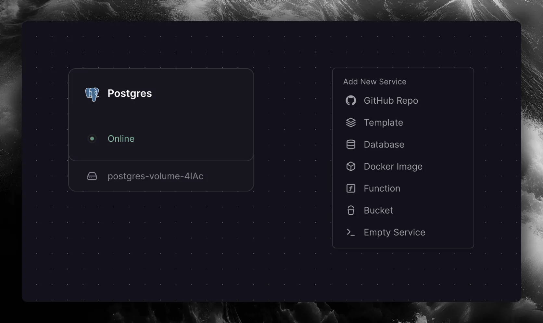Add an Empty Service
Screen dimensions: 543x323
pyautogui.click(x=394, y=232)
